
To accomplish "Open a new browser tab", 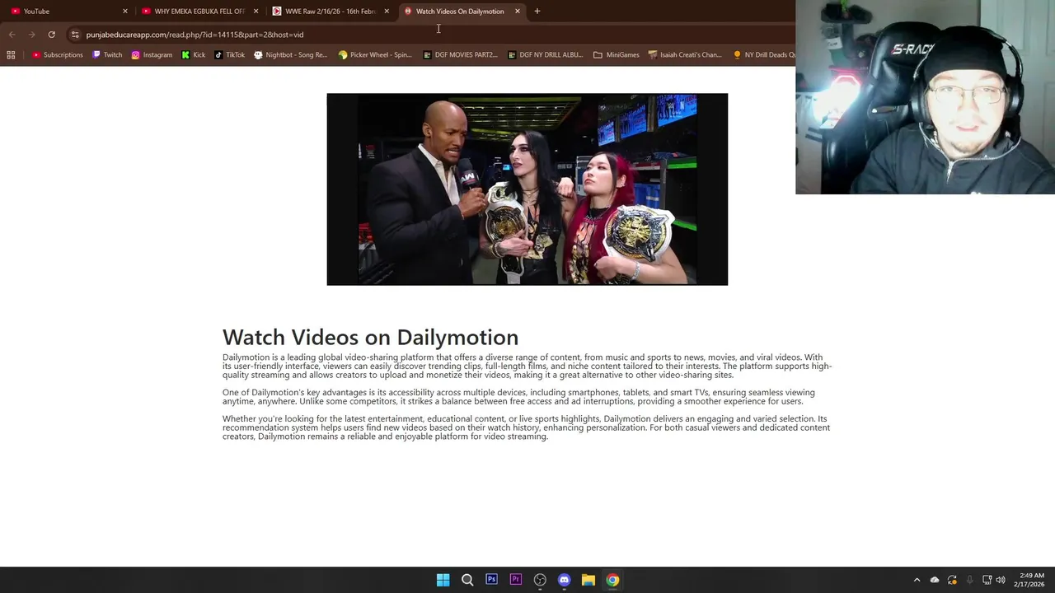I will pos(537,11).
